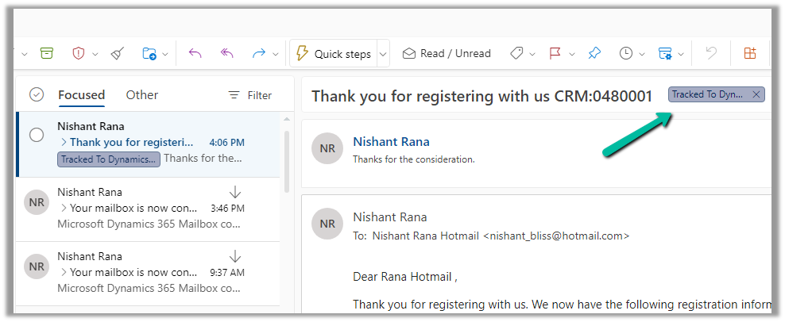This screenshot has width=785, height=322.
Task: Switch to the Other inbox tab
Action: coord(141,94)
